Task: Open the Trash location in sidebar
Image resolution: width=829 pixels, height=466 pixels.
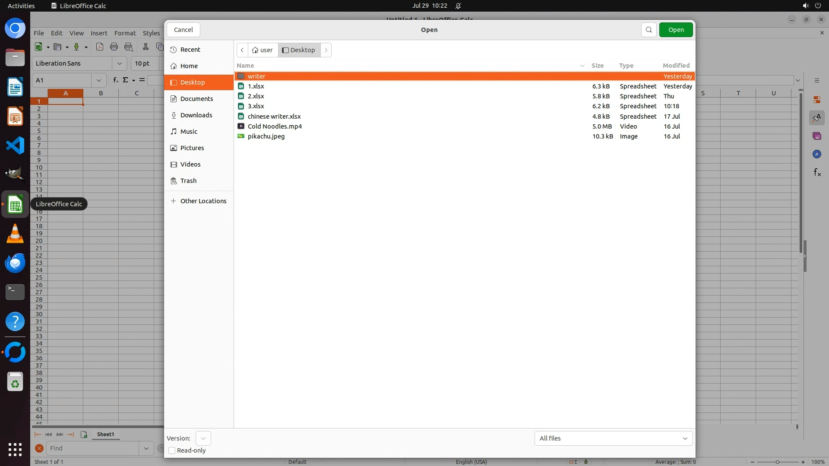Action: [x=188, y=181]
